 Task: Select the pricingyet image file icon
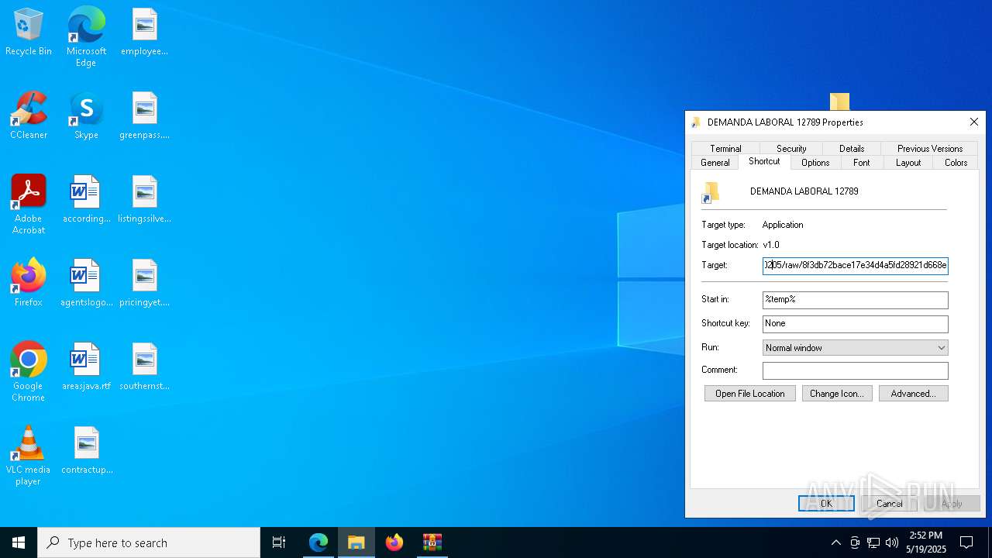(x=144, y=284)
